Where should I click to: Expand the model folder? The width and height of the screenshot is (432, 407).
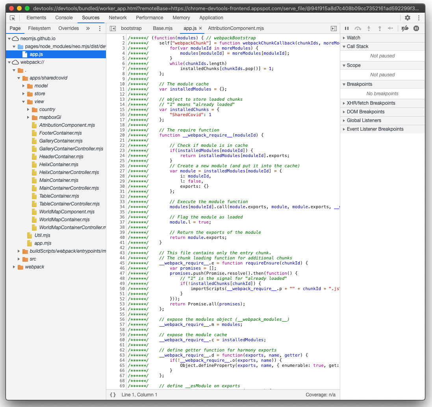24,86
